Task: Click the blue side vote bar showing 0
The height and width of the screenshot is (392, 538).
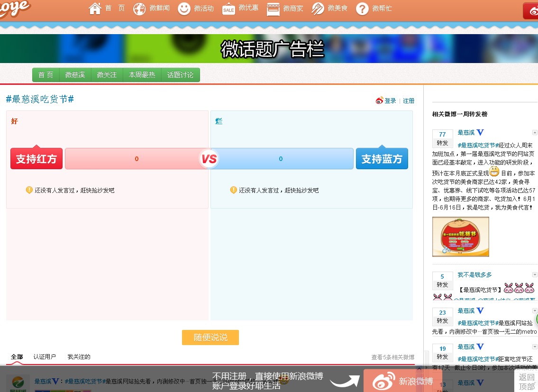Action: (281, 159)
